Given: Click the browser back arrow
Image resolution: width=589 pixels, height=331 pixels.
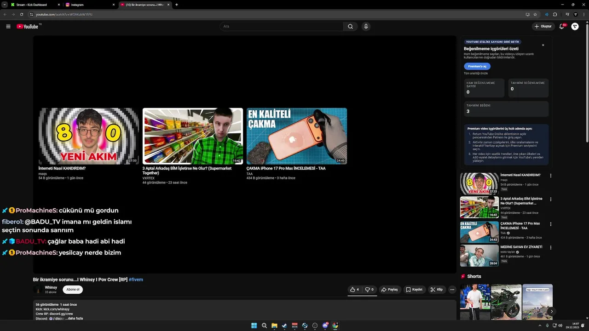Looking at the screenshot, I should pyautogui.click(x=5, y=14).
